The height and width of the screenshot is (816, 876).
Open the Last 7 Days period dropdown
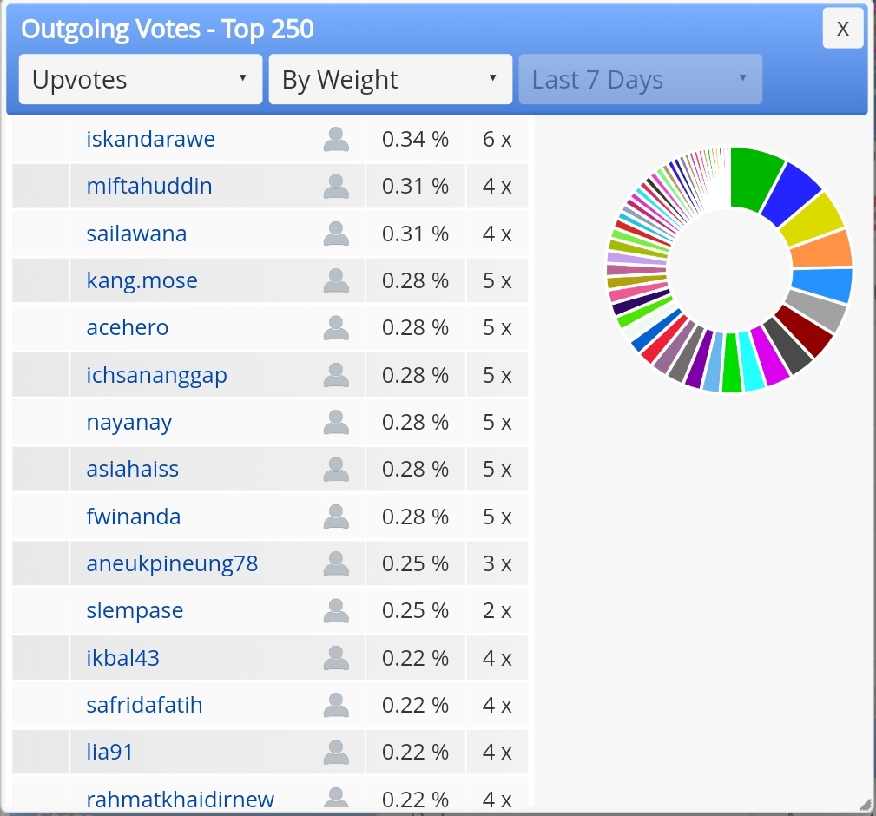point(640,79)
